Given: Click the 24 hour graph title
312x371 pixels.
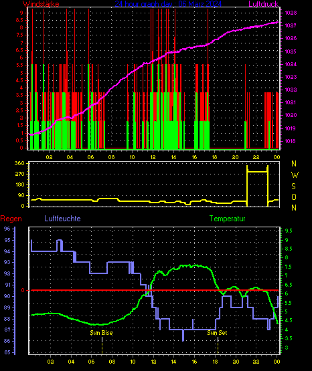Looking at the screenshot, I should (x=168, y=4).
